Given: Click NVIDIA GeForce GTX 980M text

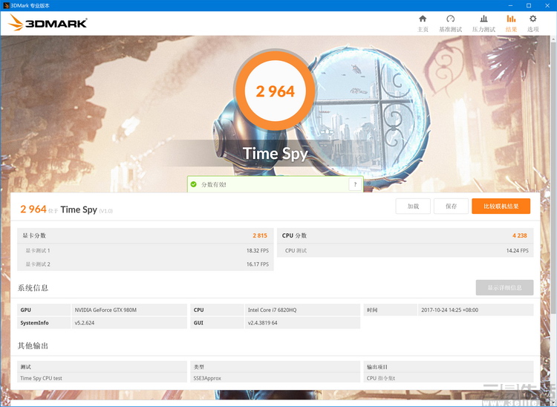Looking at the screenshot, I should [x=105, y=310].
